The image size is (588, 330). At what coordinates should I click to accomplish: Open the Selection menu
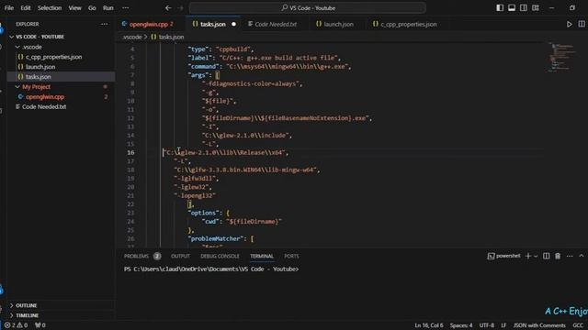coord(49,8)
